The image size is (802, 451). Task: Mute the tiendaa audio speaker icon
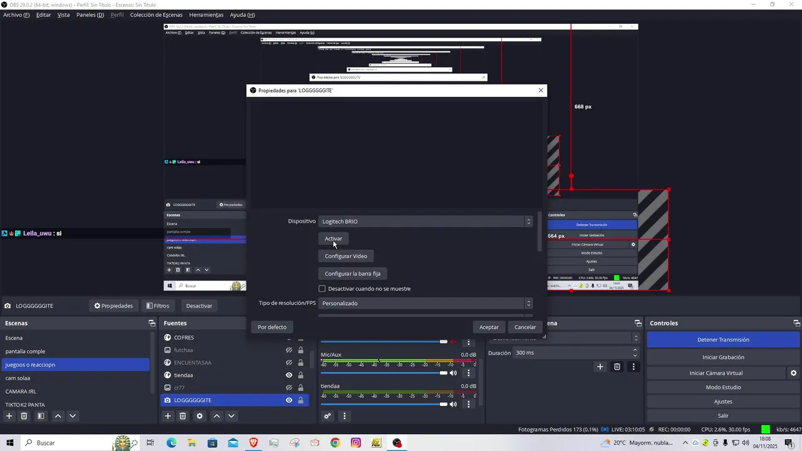(x=454, y=404)
